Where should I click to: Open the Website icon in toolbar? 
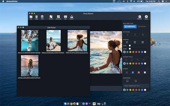(x=139, y=17)
